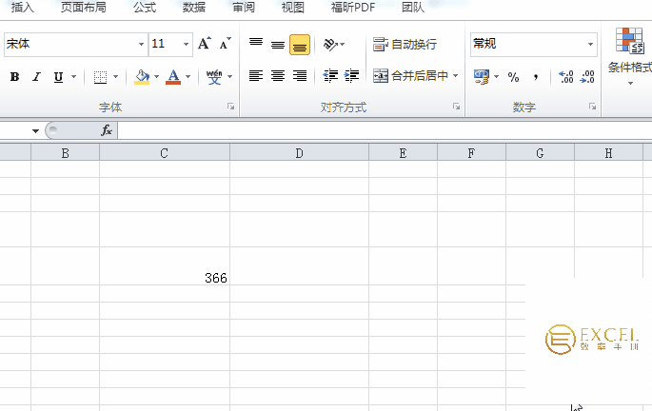The width and height of the screenshot is (652, 411).
Task: Open the name box dropdown arrow
Action: tap(36, 131)
